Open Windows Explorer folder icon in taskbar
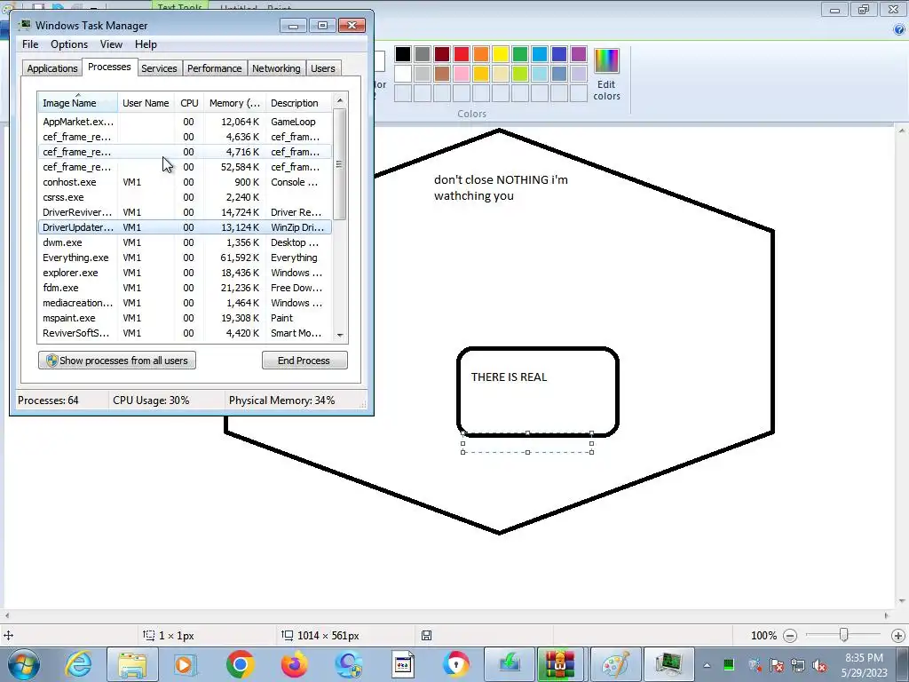Viewport: 909px width, 682px height. click(131, 664)
